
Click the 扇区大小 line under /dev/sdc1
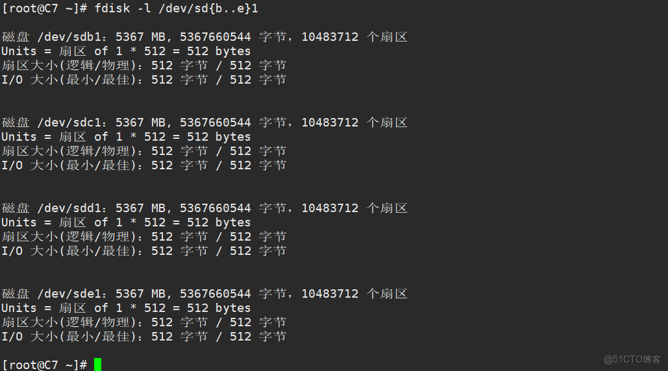click(x=143, y=151)
